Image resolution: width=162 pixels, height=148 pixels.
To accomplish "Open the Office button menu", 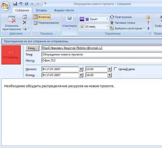I will pyautogui.click(x=5, y=6).
